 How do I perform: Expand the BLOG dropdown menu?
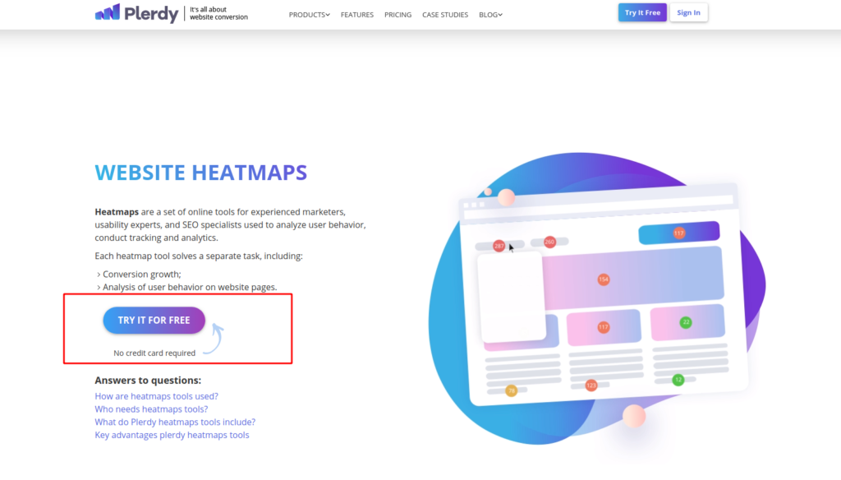click(x=490, y=15)
